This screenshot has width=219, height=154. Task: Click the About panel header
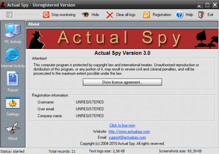[122, 24]
